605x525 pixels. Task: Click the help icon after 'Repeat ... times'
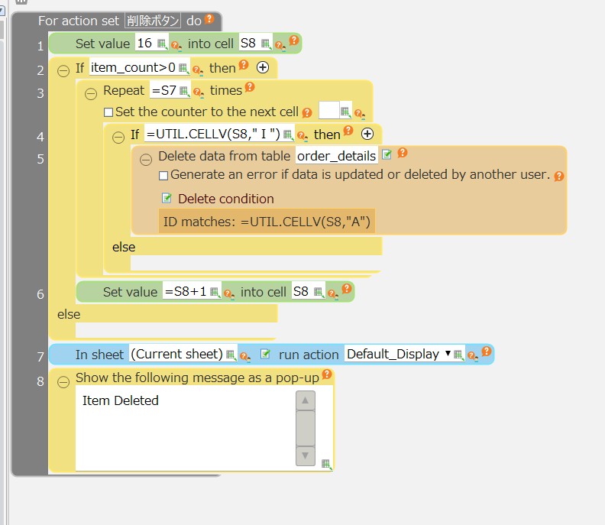click(248, 89)
